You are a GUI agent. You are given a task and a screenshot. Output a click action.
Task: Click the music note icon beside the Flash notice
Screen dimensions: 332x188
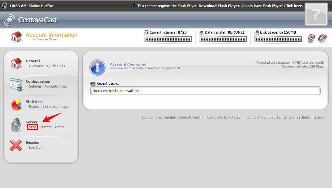(133, 6)
